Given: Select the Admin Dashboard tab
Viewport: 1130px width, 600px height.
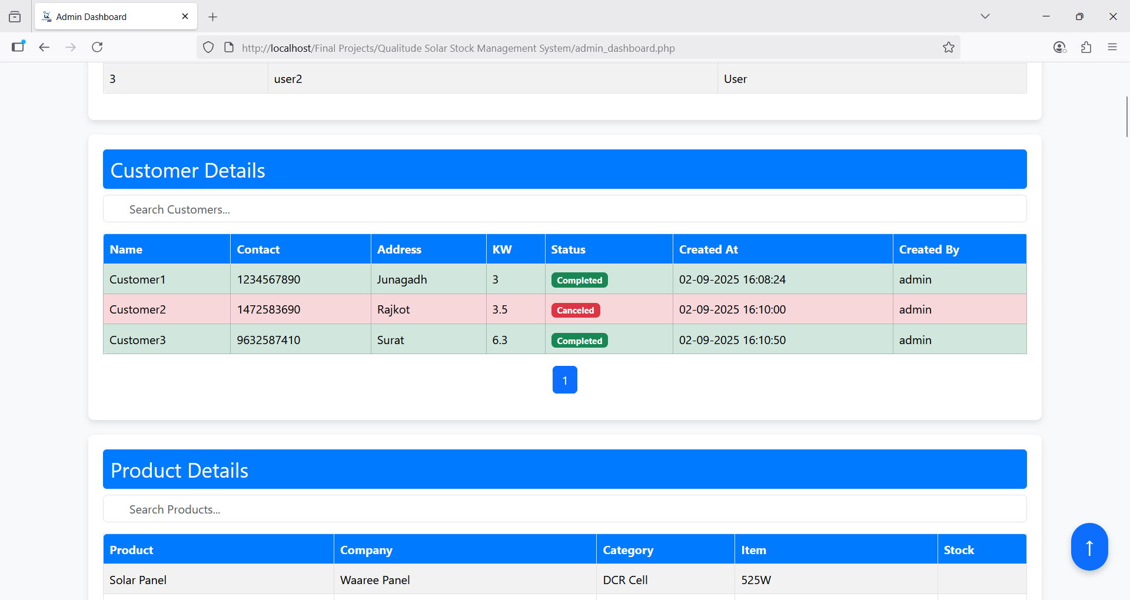Looking at the screenshot, I should (106, 16).
